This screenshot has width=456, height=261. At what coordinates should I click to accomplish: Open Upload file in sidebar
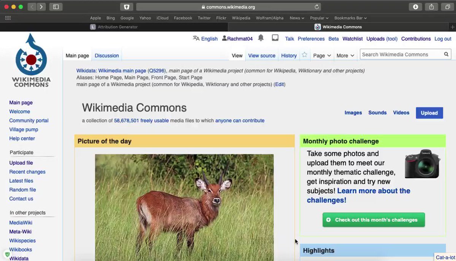click(x=21, y=163)
